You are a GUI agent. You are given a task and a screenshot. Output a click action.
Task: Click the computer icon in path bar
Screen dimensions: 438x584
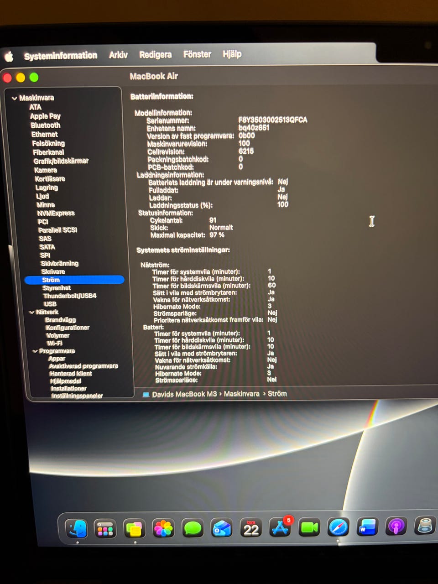[146, 394]
